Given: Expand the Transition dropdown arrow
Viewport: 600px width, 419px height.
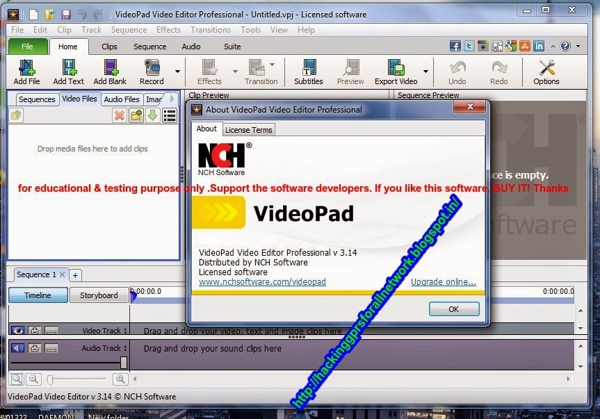Looking at the screenshot, I should click(x=272, y=65).
